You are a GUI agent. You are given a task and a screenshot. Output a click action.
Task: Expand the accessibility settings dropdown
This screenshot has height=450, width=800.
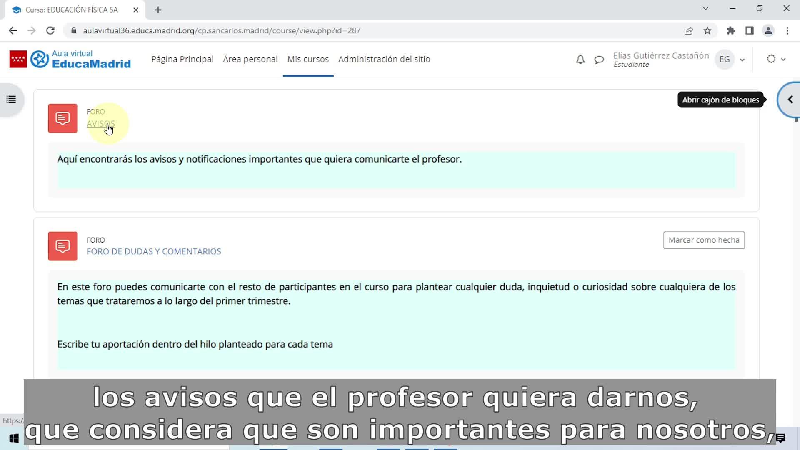point(776,59)
